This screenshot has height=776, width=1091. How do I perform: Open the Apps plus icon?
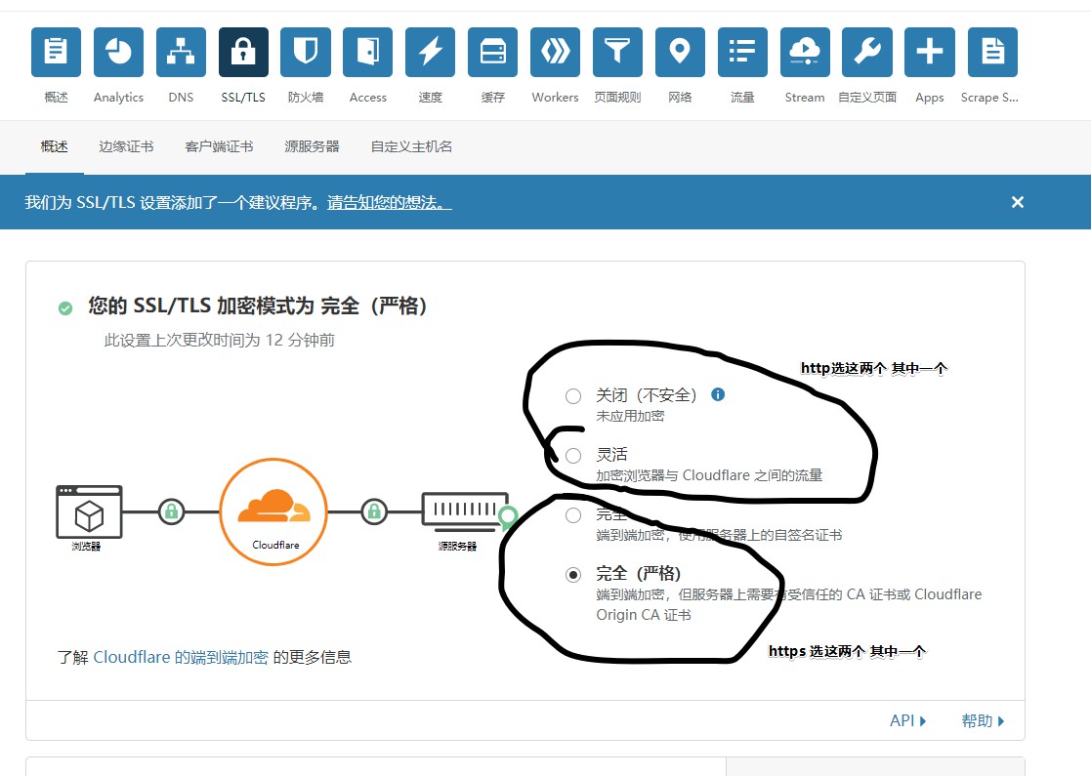[930, 52]
